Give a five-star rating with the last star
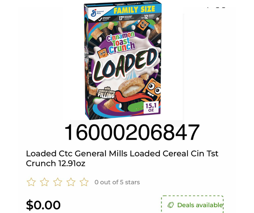Viewport: 254px width, 213px height. coord(84,182)
